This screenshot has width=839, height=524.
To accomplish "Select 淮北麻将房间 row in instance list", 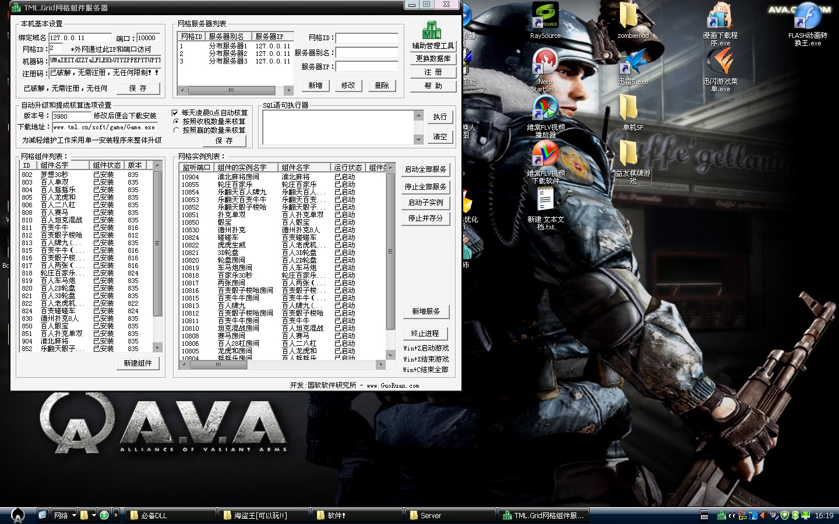I will [x=283, y=176].
